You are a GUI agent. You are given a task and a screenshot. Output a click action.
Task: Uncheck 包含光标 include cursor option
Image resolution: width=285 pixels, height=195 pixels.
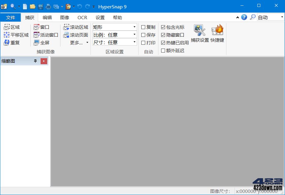pyautogui.click(x=163, y=27)
